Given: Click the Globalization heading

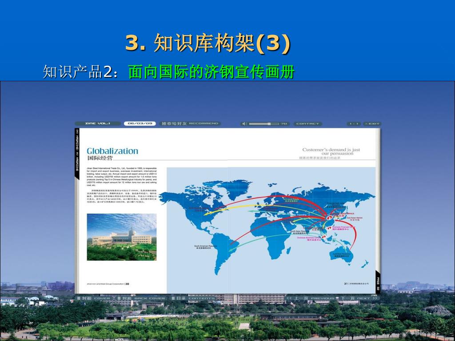Looking at the screenshot, I should coord(112,151).
